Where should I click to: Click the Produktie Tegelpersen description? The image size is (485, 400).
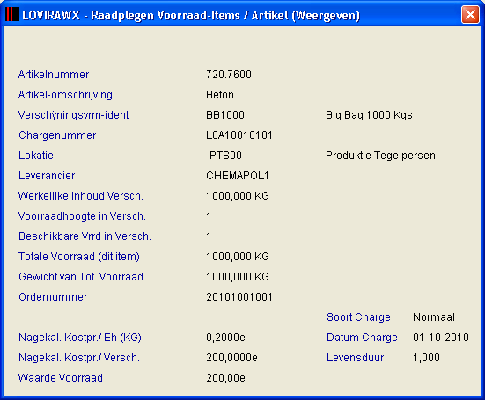(x=380, y=156)
